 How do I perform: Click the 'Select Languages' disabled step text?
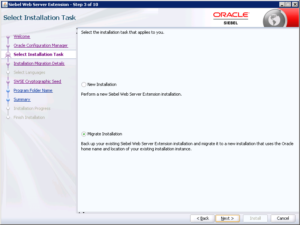point(29,72)
